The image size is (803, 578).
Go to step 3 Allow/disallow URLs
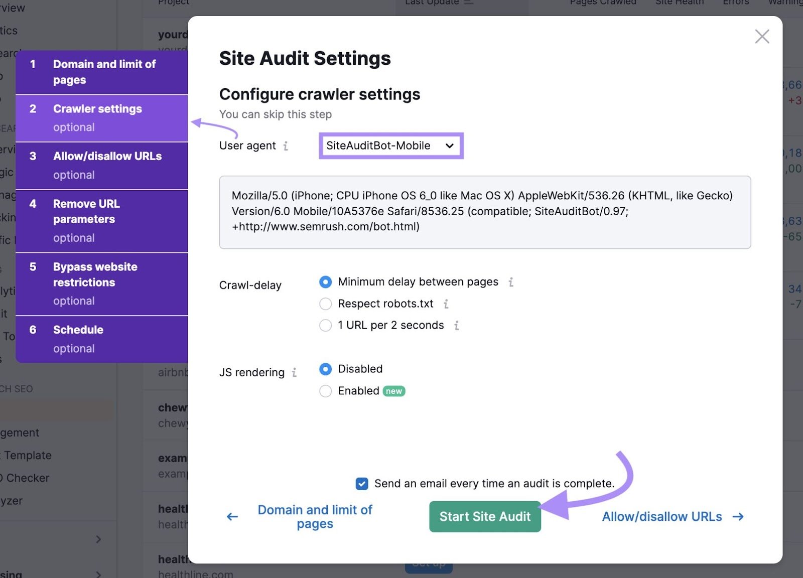pyautogui.click(x=107, y=165)
